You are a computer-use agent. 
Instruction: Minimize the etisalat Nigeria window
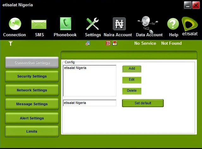(188, 5)
